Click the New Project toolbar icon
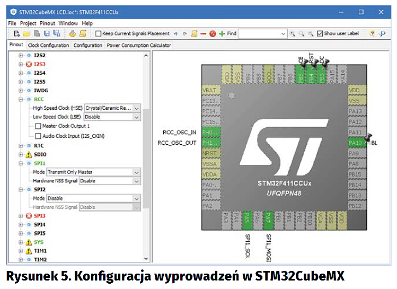397x289 pixels. [x=16, y=33]
